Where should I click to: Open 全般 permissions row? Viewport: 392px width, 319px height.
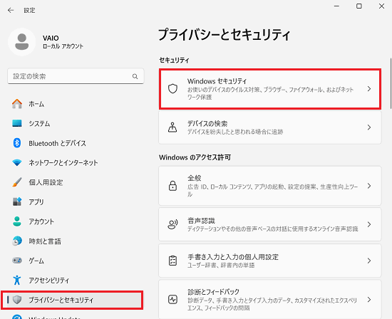(270, 186)
